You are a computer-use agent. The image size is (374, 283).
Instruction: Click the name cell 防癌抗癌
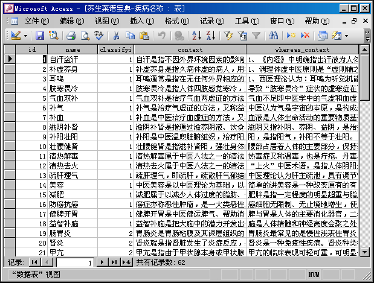tap(73, 204)
